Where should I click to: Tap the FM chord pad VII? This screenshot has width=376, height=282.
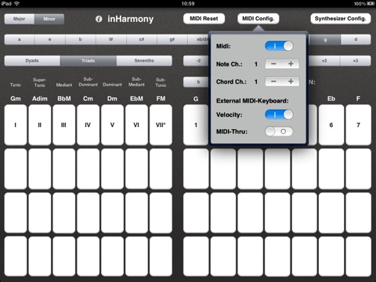pos(161,125)
